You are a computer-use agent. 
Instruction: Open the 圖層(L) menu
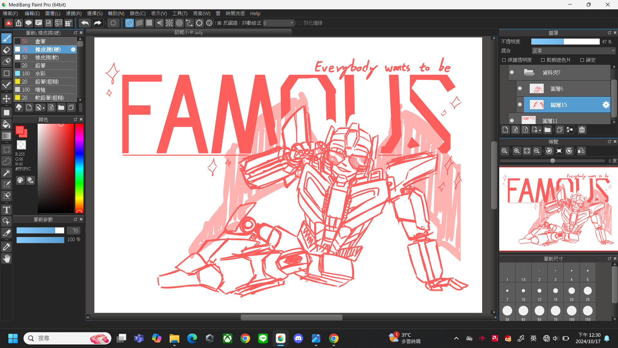pyautogui.click(x=53, y=14)
